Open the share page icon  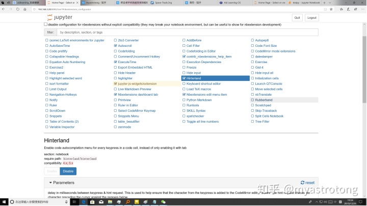[355, 9]
